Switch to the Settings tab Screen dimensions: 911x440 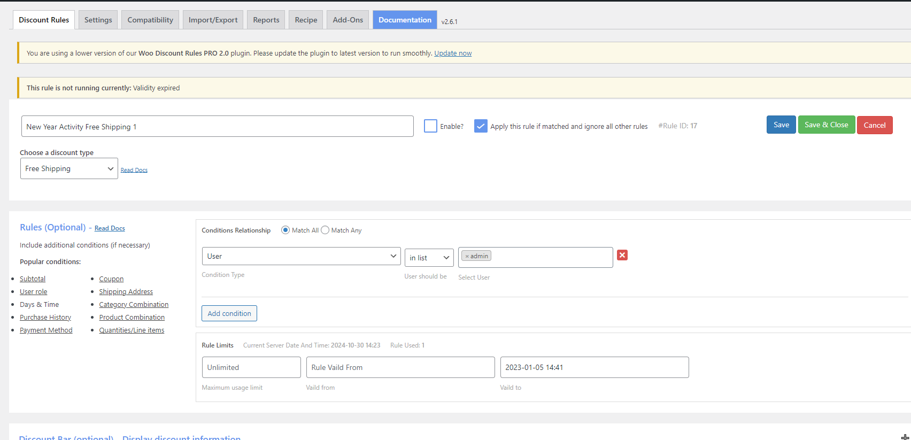pos(98,20)
